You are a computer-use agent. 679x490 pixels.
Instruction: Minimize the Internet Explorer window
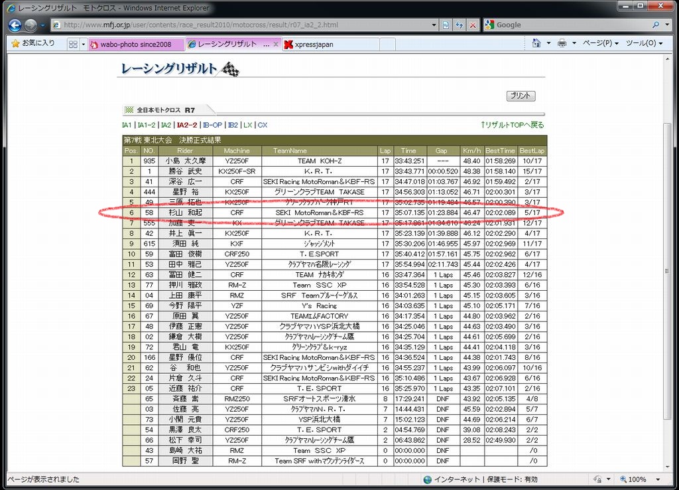pos(625,5)
